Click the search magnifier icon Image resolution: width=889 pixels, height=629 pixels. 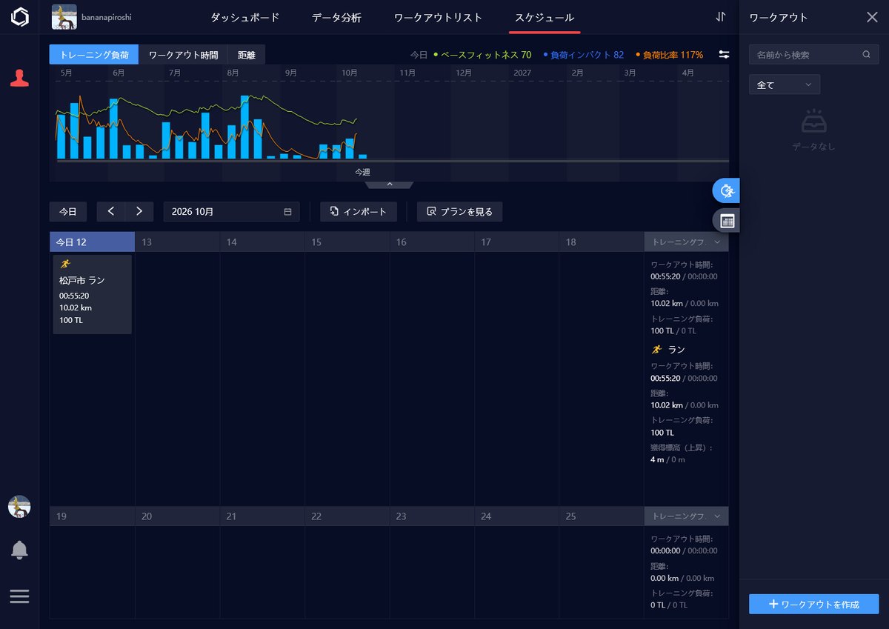[866, 55]
